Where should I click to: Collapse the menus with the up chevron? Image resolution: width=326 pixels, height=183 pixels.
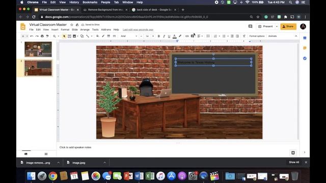296,36
